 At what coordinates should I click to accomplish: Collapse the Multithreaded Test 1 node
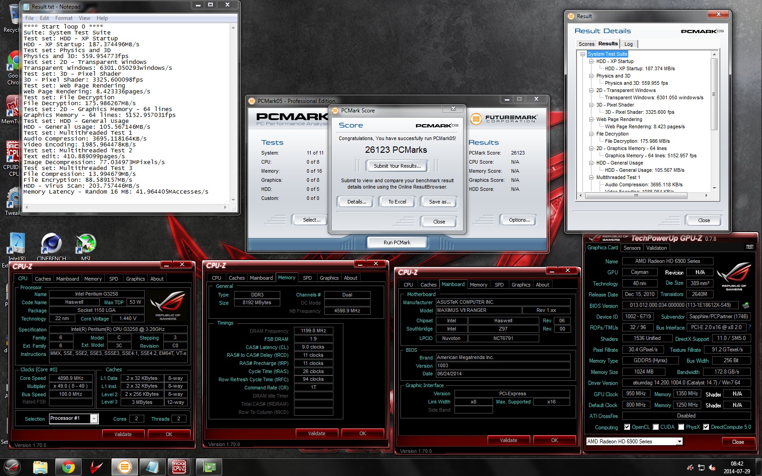pyautogui.click(x=591, y=177)
